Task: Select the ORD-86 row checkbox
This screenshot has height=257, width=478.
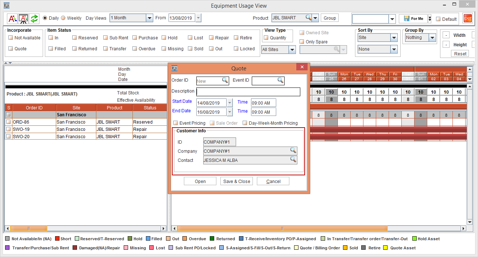Action: [8, 122]
